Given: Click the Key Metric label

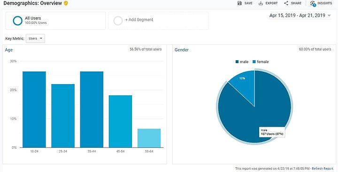Looking at the screenshot, I should click(x=15, y=39).
